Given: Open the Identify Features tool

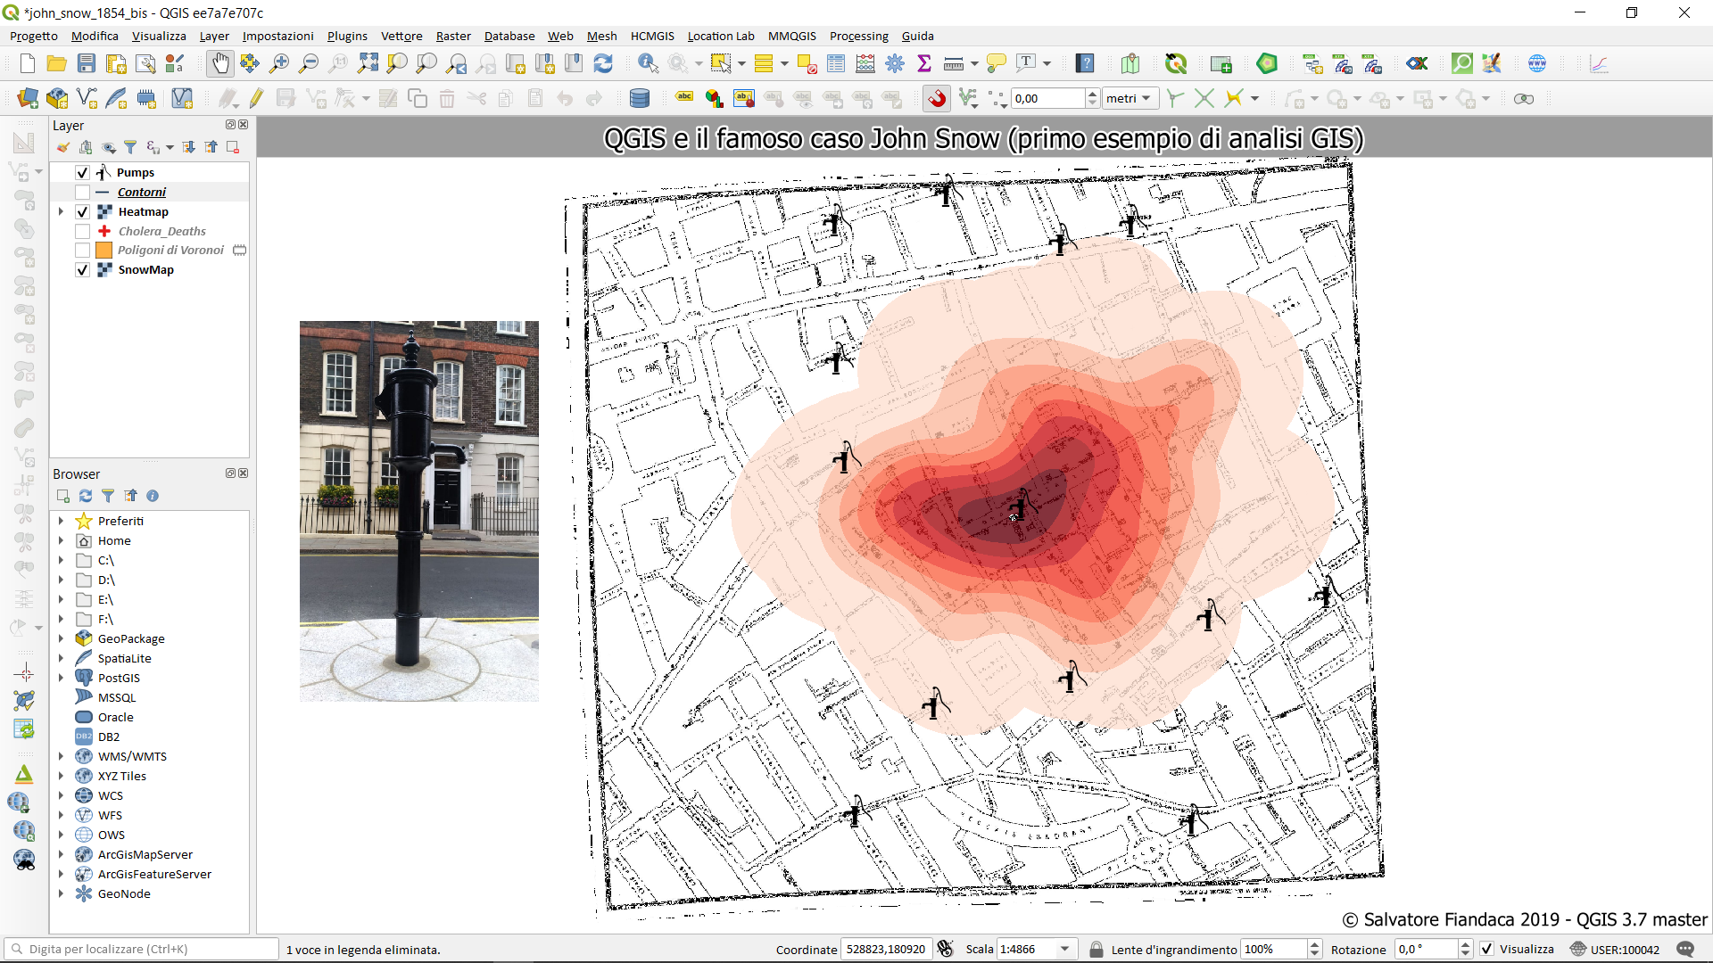Looking at the screenshot, I should (x=648, y=63).
